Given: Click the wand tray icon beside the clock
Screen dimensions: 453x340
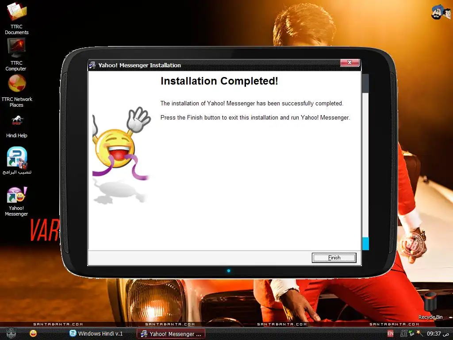Looking at the screenshot, I should (x=419, y=334).
